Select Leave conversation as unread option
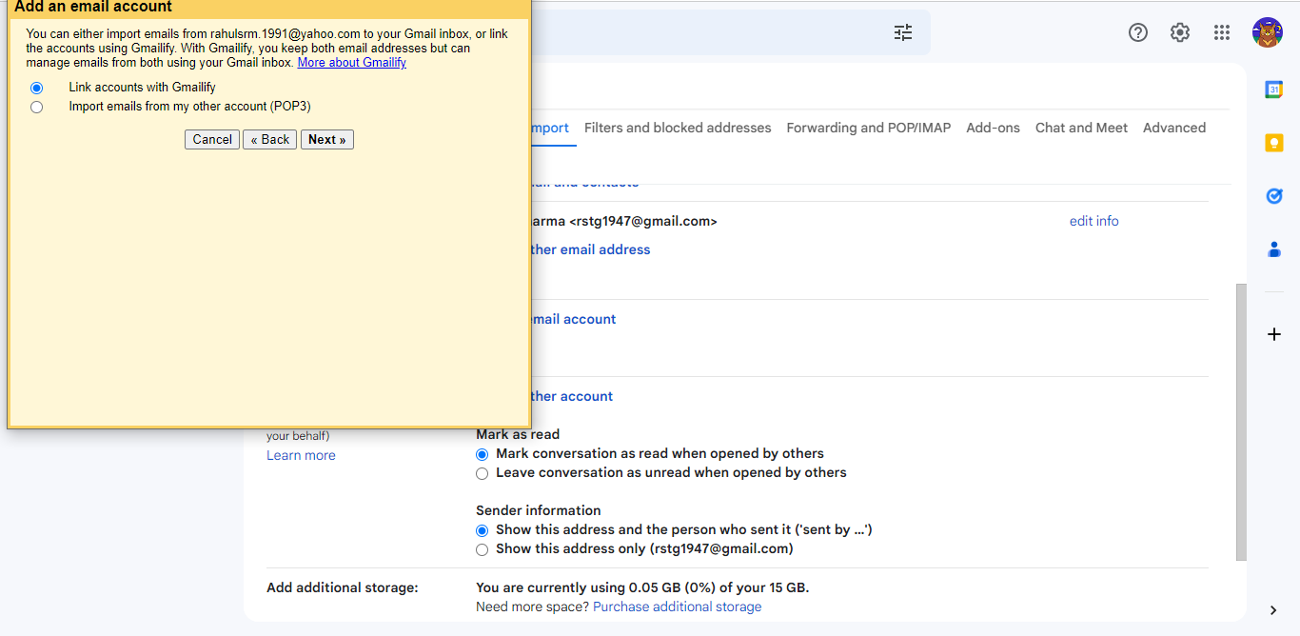Image resolution: width=1300 pixels, height=636 pixels. [x=482, y=473]
